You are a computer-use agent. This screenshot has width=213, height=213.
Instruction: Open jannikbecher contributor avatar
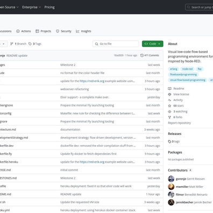point(171,202)
